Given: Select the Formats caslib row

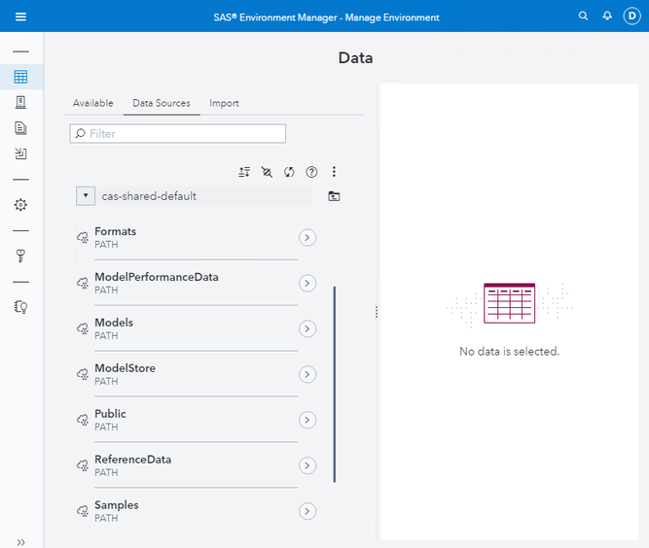Looking at the screenshot, I should click(x=197, y=238).
